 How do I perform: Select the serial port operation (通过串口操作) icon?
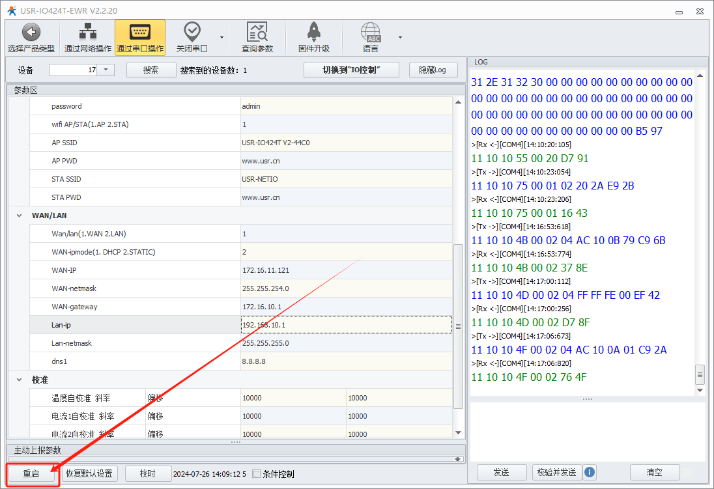pos(140,33)
